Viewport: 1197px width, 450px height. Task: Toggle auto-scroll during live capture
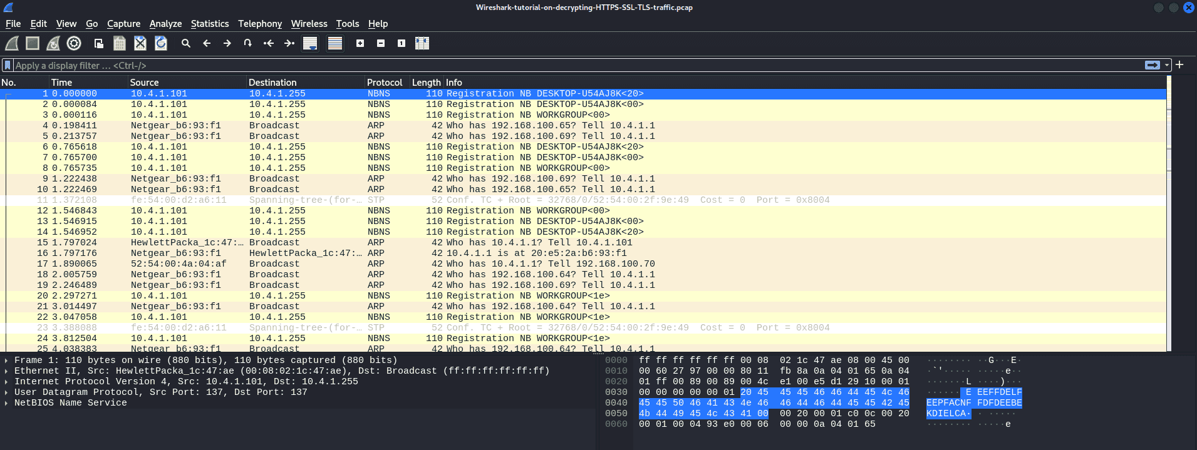pyautogui.click(x=310, y=43)
